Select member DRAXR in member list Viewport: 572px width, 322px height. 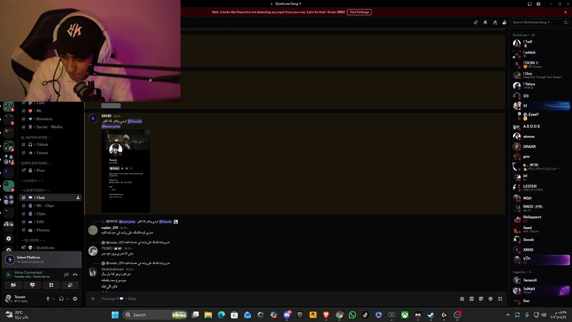(x=542, y=147)
